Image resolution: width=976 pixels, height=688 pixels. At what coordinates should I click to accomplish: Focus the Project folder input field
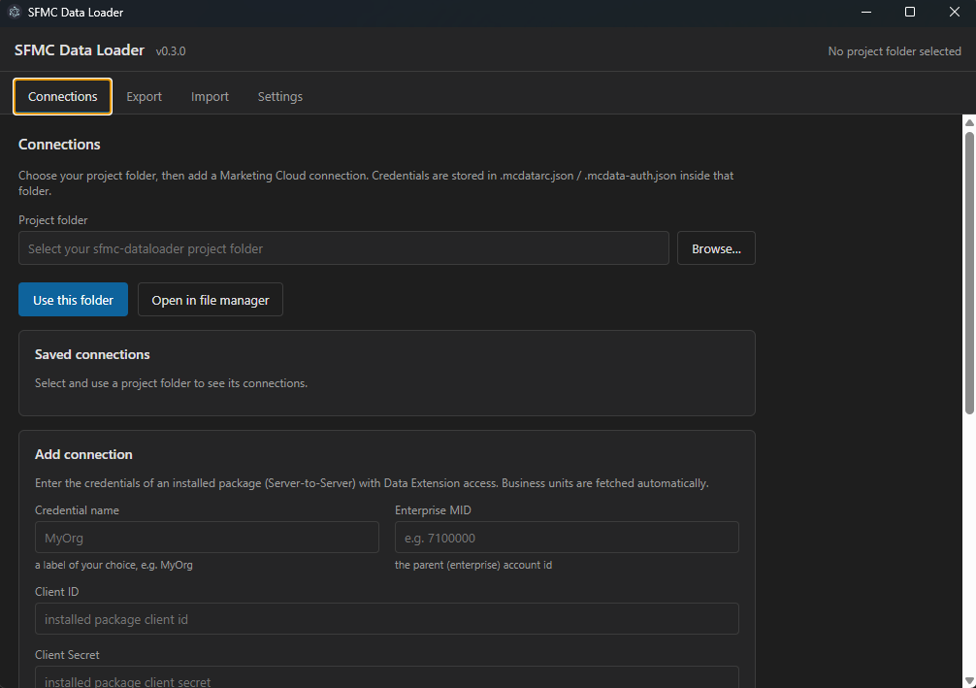pos(343,248)
